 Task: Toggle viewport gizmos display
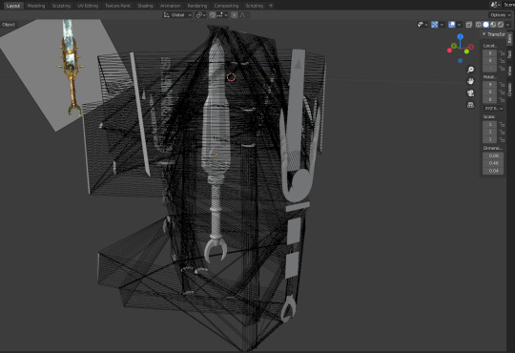click(434, 25)
